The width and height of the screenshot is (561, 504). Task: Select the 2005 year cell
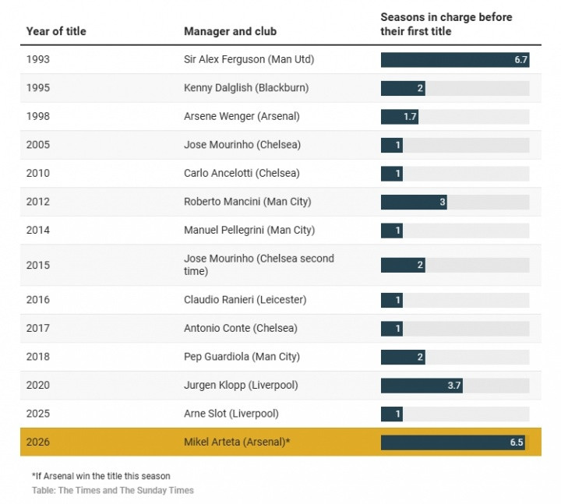[x=38, y=145]
